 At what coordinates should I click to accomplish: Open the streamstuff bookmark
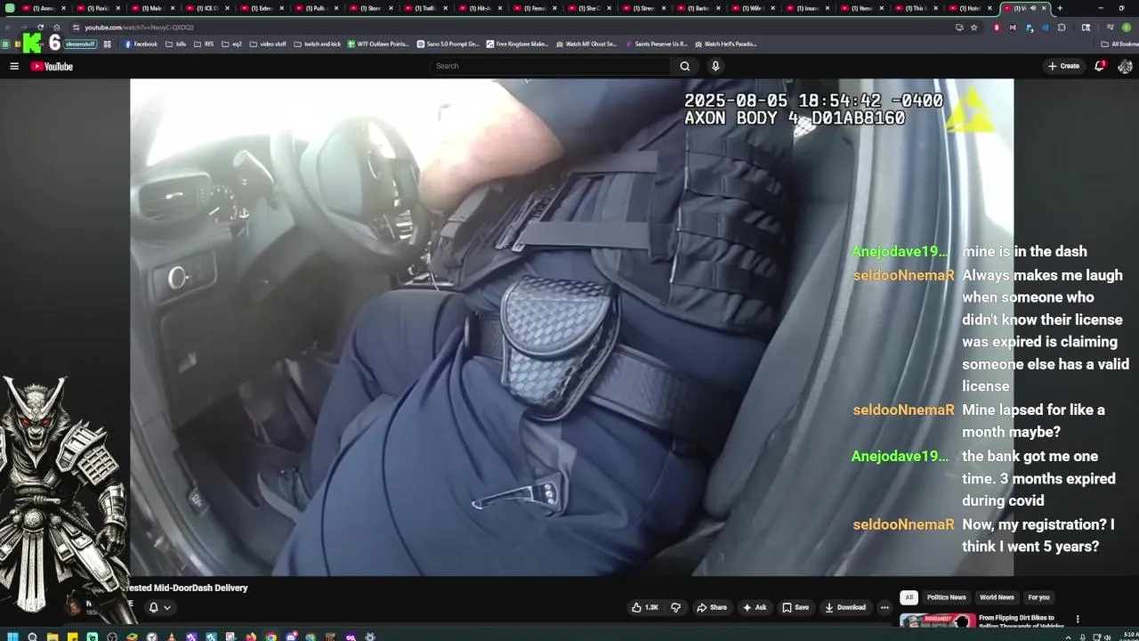(79, 44)
